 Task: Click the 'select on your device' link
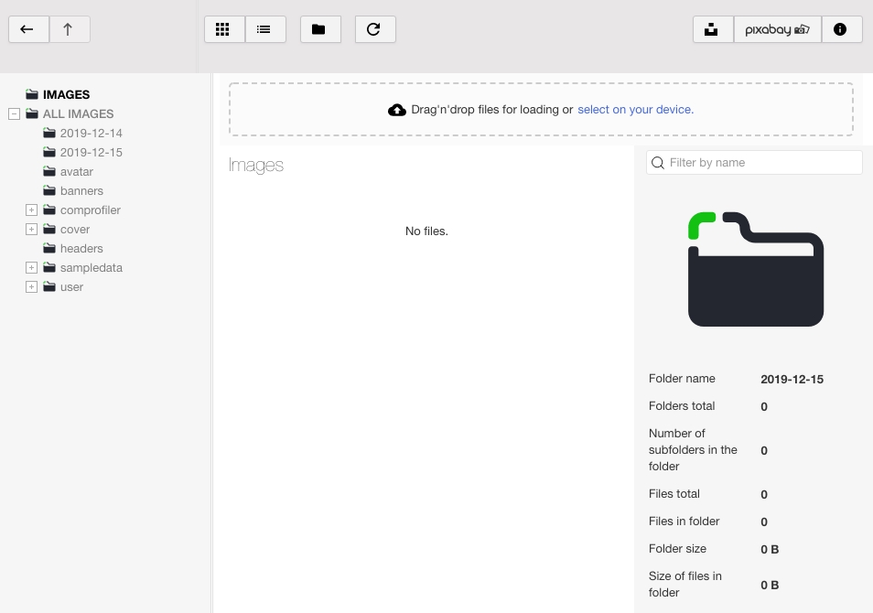[x=635, y=110]
